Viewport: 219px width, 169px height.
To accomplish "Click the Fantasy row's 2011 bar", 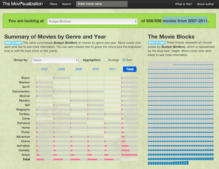I will (x=105, y=114).
